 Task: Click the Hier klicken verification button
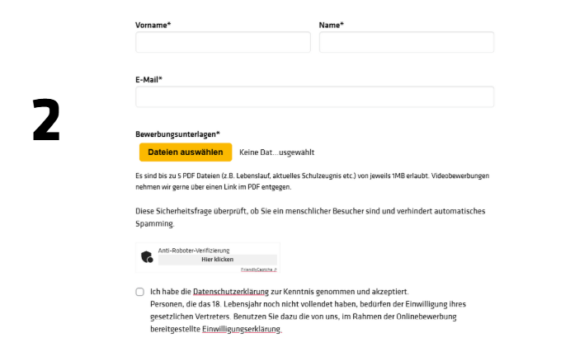coord(217,259)
